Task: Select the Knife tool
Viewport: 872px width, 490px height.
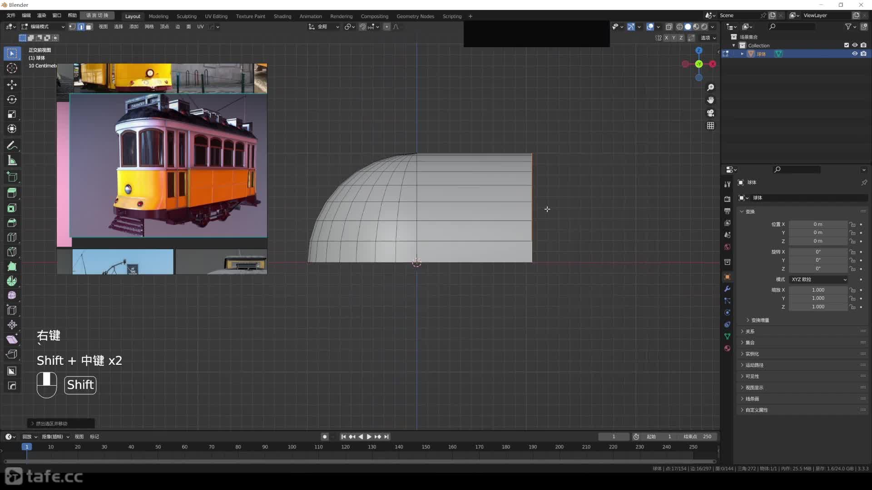Action: (12, 252)
